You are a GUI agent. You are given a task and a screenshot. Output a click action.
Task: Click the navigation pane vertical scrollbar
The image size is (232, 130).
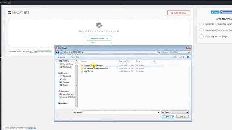pos(76,86)
